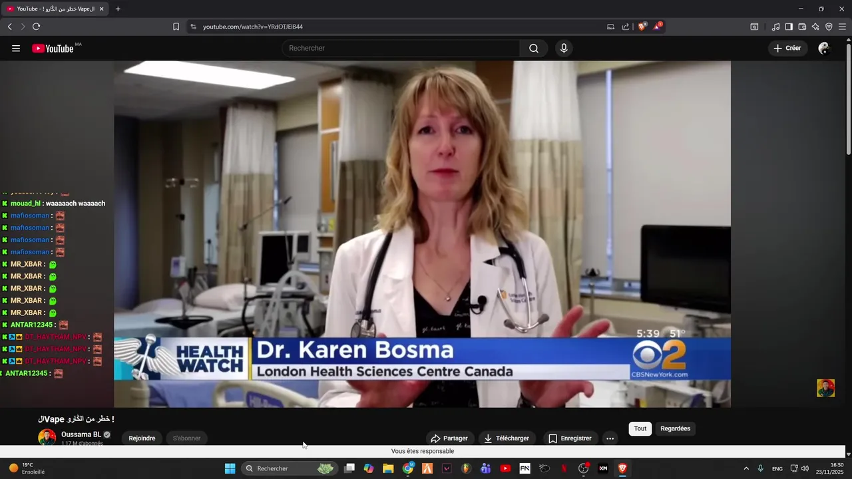Open the YouTube guide hamburger menu
852x479 pixels.
pyautogui.click(x=16, y=49)
